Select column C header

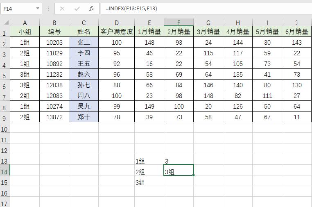click(x=84, y=23)
